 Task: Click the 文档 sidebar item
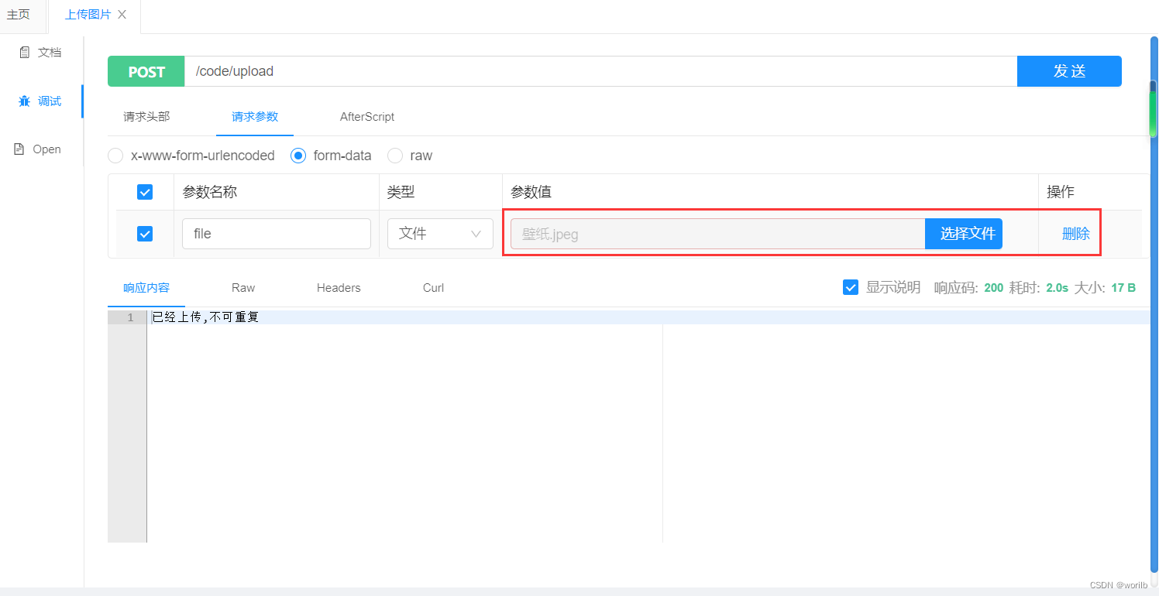pos(40,53)
